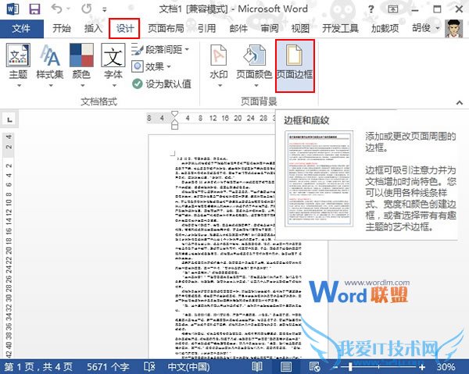Open the 胡俊 account menu
Viewport: 469px width, 374px height.
(426, 28)
